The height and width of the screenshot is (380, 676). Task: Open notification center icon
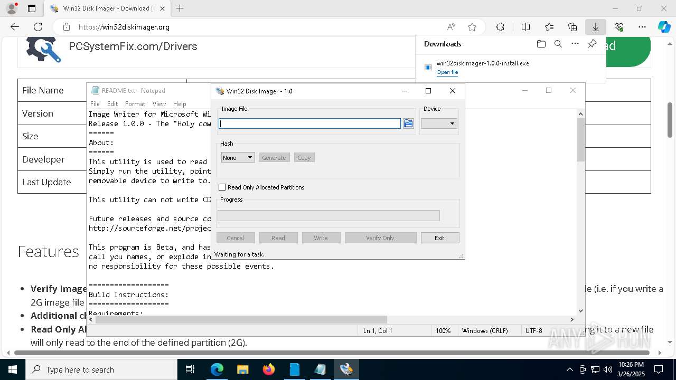(x=659, y=369)
